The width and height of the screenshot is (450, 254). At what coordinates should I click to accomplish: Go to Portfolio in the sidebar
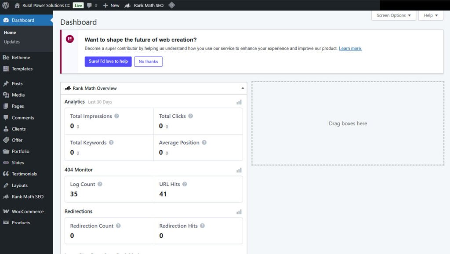[20, 151]
